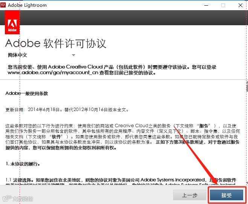Viewport: 248px width, 204px height.
Task: Click the 1.1 法律选择 paragraph
Action: [x=121, y=181]
